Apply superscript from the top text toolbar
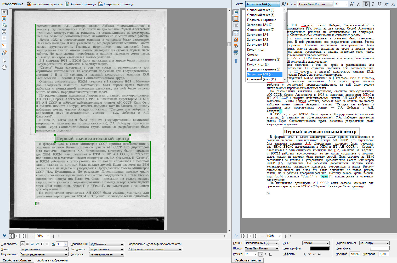This screenshot has height=263, width=397. click(x=386, y=4)
